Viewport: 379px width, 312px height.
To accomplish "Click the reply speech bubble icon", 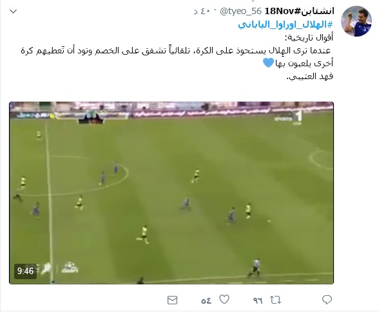I will click(x=327, y=300).
